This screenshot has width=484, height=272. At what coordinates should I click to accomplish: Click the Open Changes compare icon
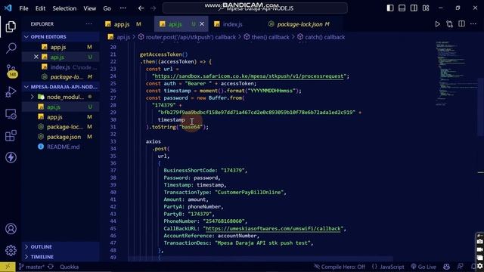coord(449,24)
